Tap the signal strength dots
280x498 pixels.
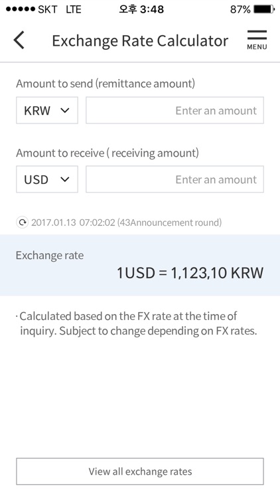coord(21,9)
